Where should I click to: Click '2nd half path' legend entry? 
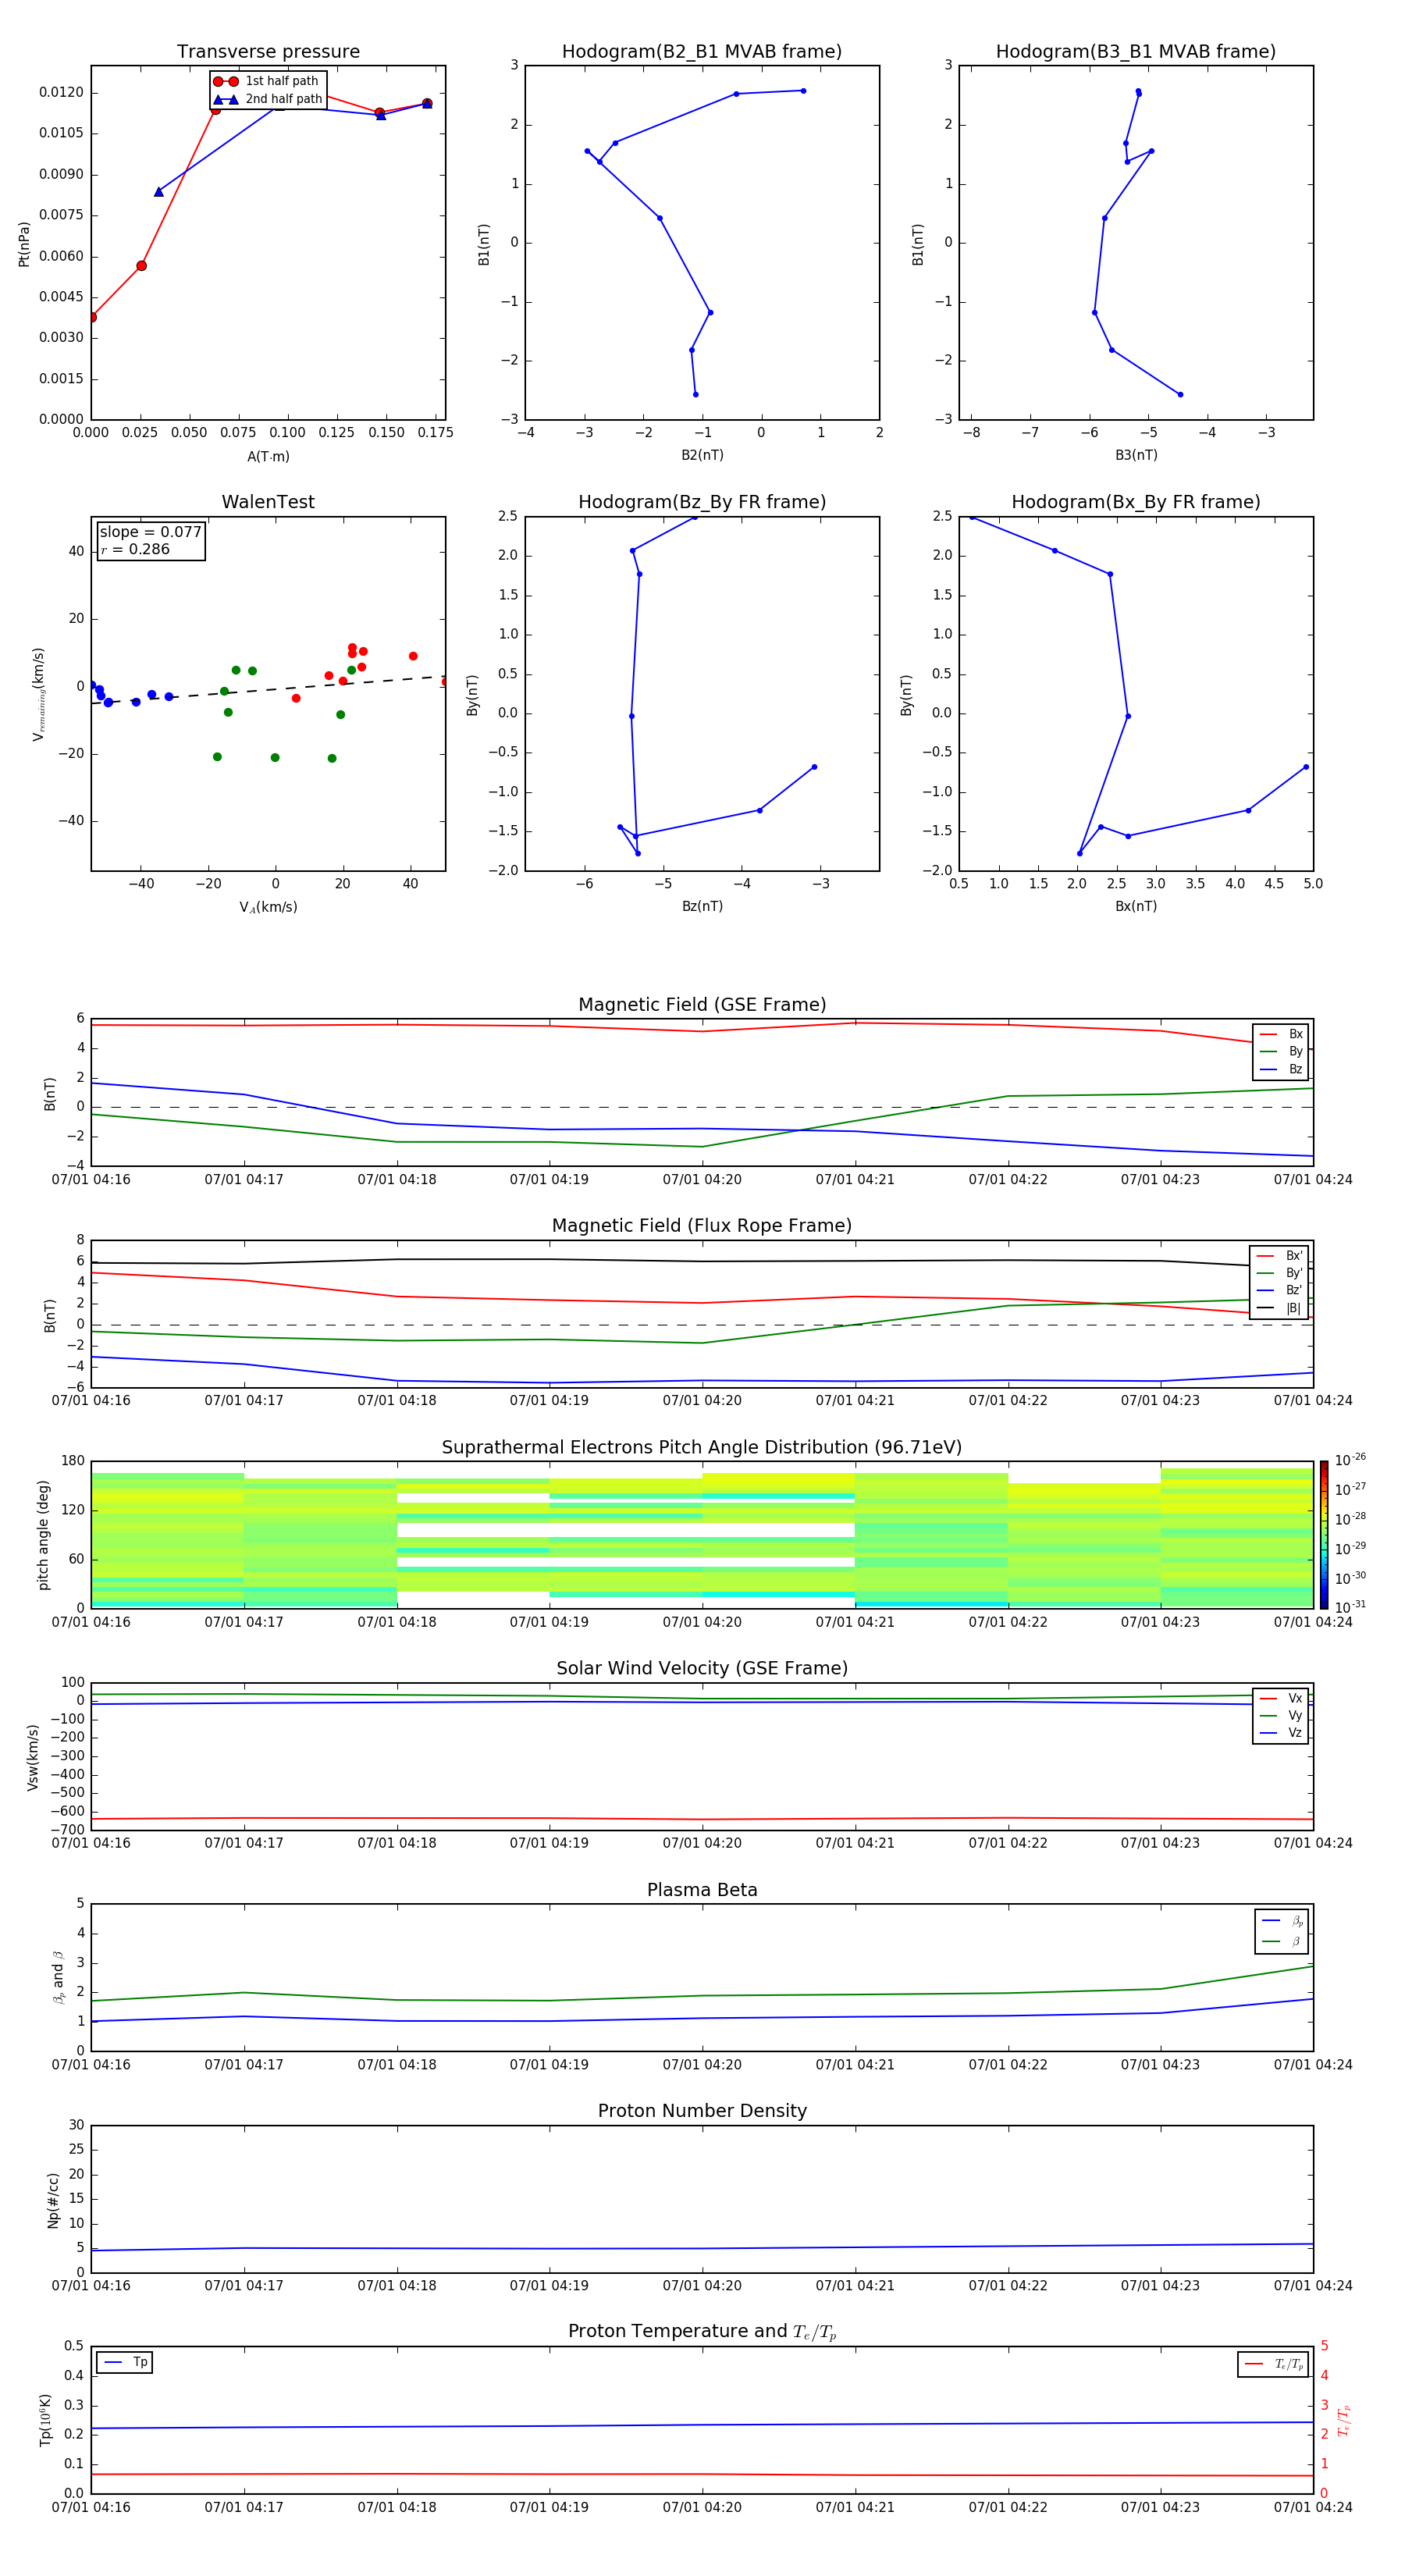(268, 99)
